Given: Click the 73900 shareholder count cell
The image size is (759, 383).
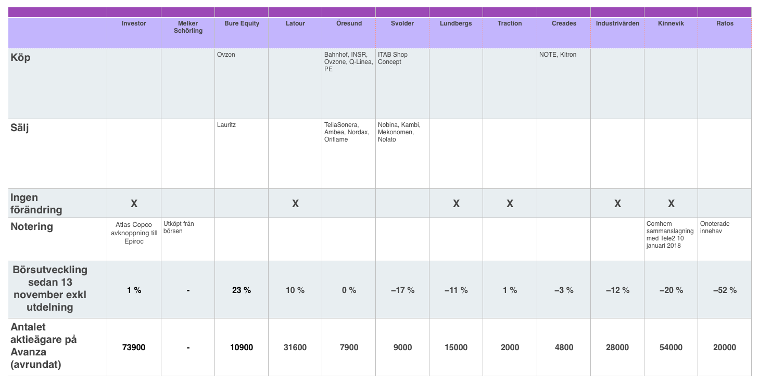Looking at the screenshot, I should coord(134,347).
